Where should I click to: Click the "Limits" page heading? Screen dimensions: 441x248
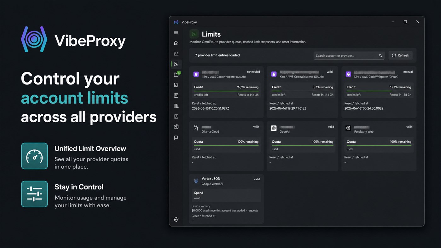[211, 34]
